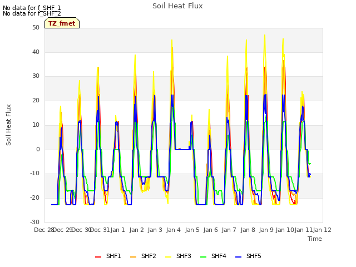Image resolution: width=356 pixels, height=267 pixels.
Task: Click the SHF5 legend entry
Action: click(x=248, y=256)
